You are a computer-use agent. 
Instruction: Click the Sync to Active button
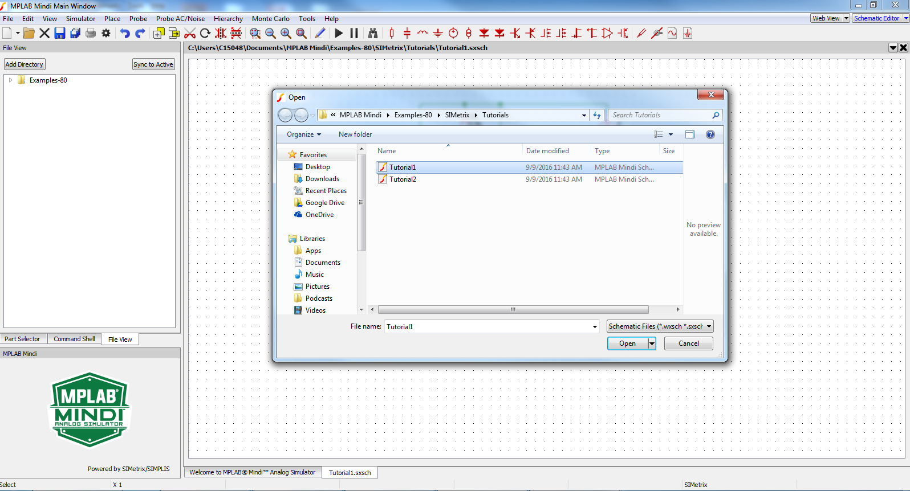pyautogui.click(x=153, y=64)
